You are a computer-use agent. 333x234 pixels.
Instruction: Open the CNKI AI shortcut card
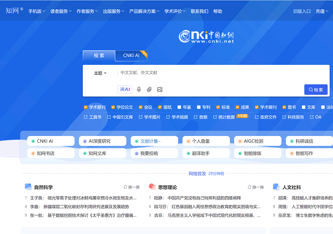pyautogui.click(x=51, y=141)
